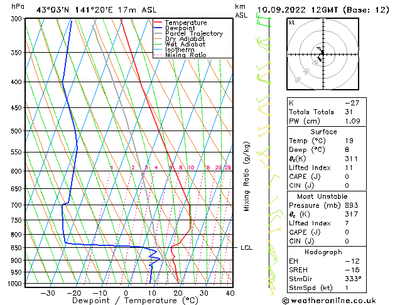Click the PW (cm) value 1.09
395x305 pixels.
352,121
